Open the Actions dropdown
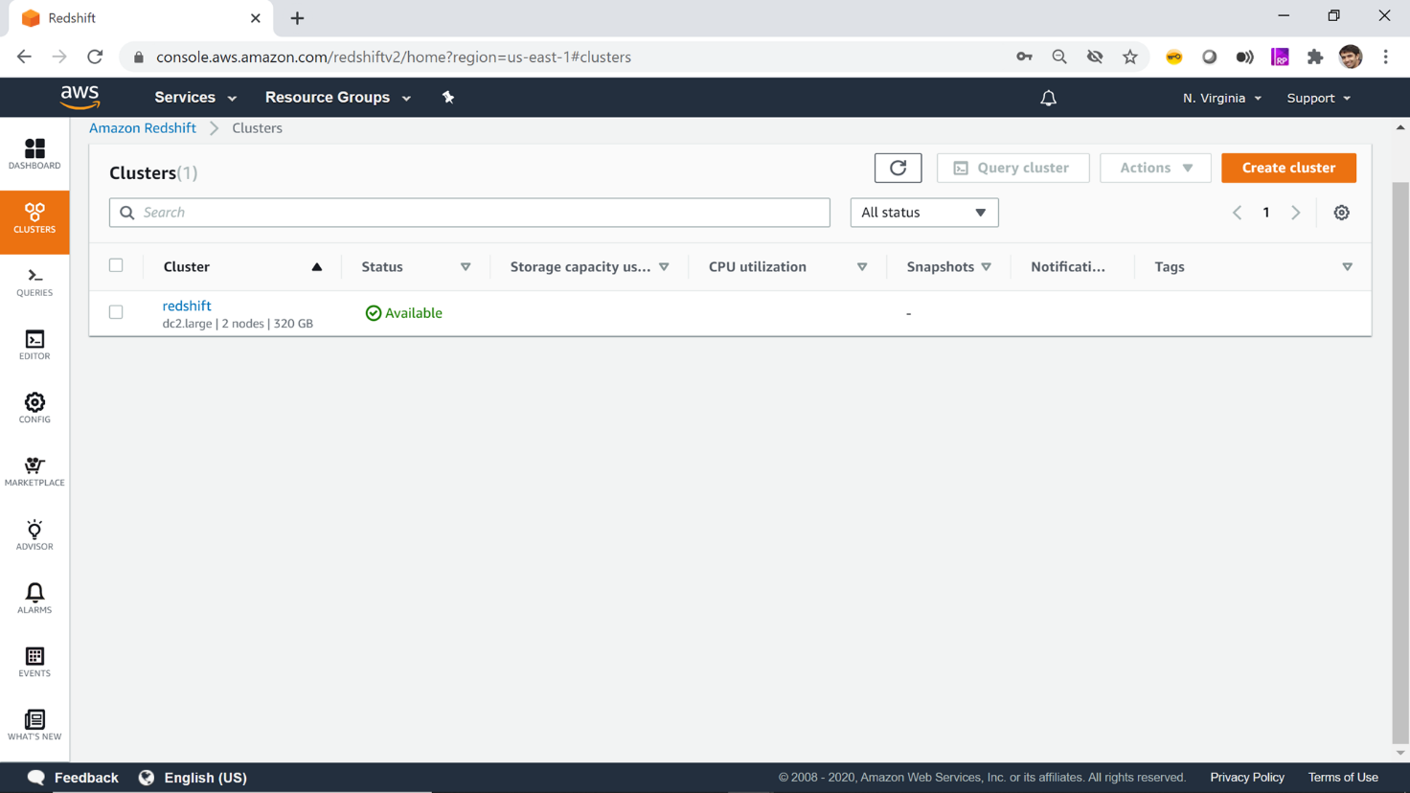1410x793 pixels. tap(1155, 168)
